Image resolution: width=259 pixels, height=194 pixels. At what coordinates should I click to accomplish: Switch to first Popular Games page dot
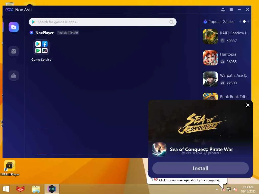pos(240,21)
